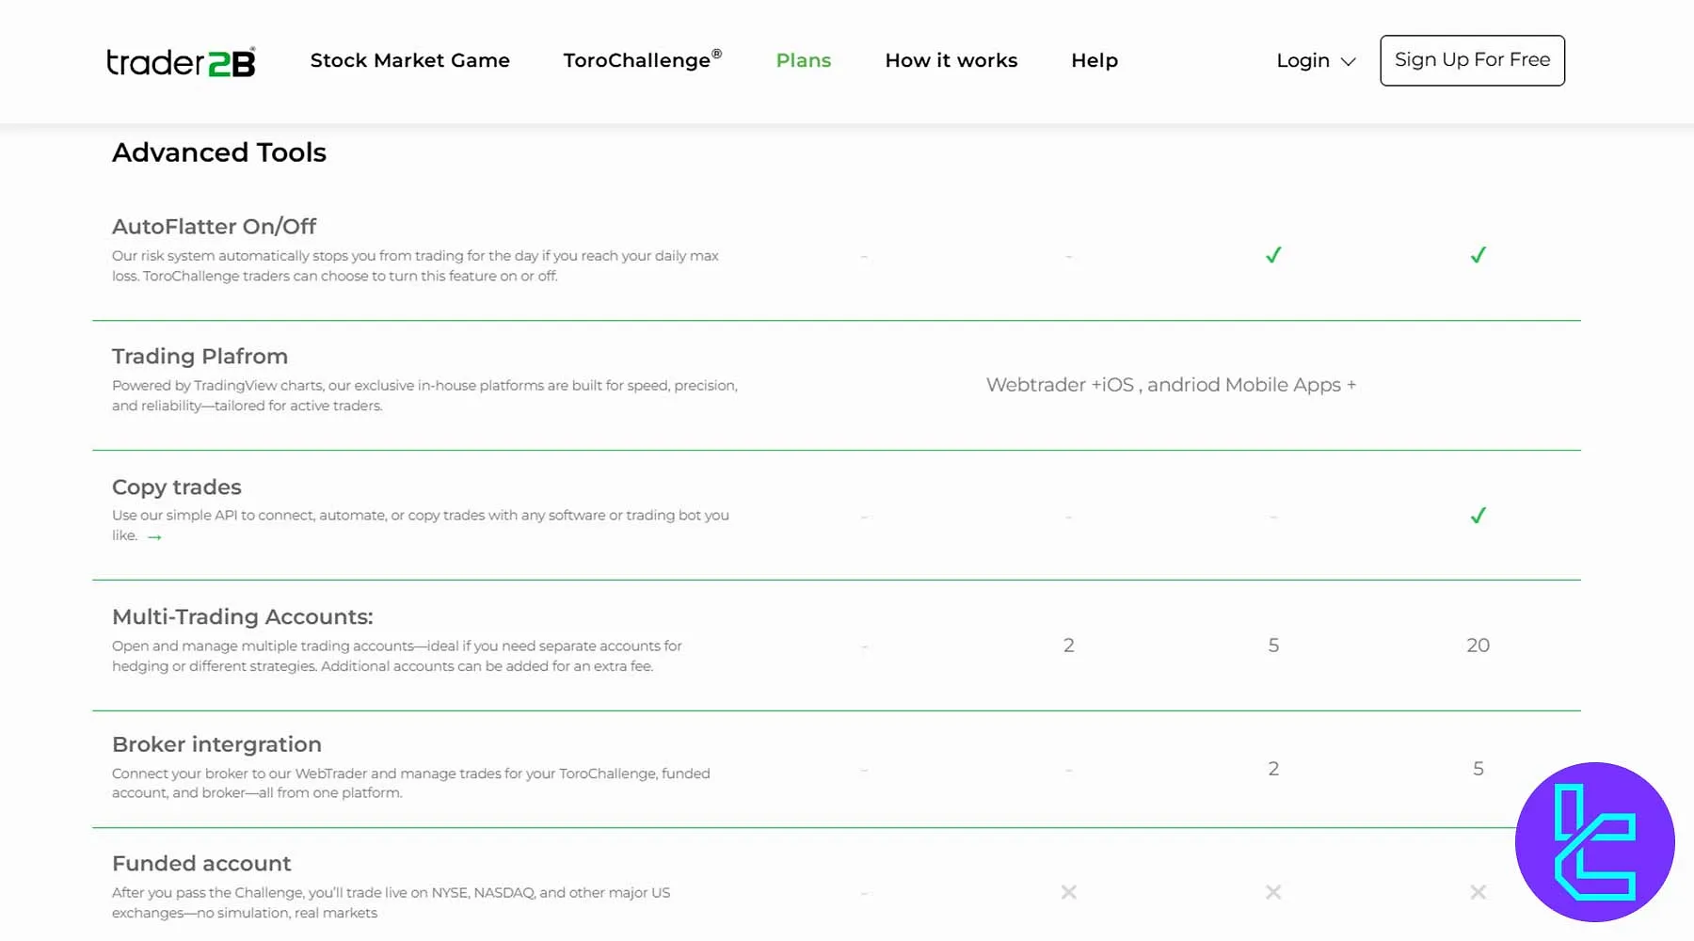Expand the Login dropdown
This screenshot has height=941, width=1694.
[1348, 61]
